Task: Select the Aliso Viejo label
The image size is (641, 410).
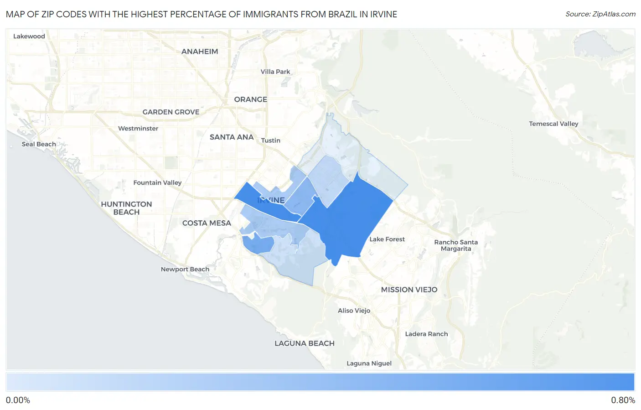Action: [354, 311]
